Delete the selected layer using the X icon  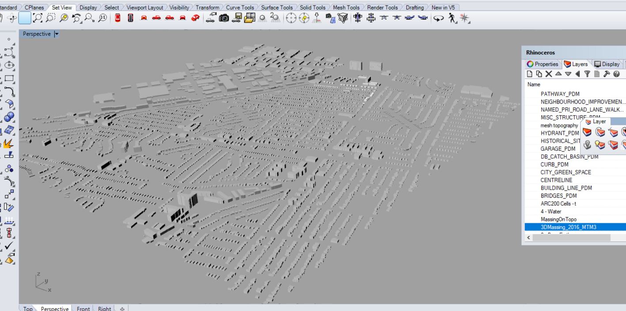tap(549, 74)
